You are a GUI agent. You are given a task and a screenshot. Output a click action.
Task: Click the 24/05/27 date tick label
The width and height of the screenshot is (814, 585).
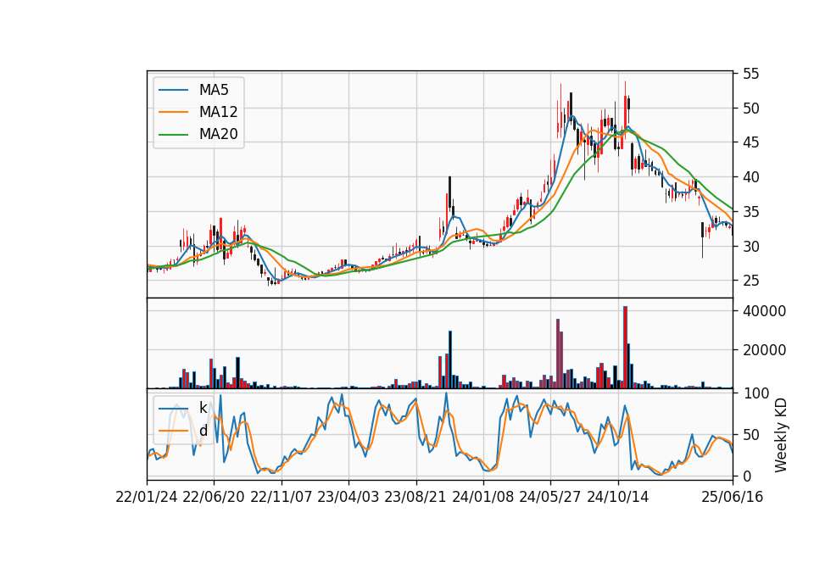[x=550, y=497]
